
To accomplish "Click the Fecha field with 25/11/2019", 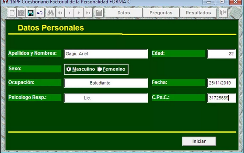I will pos(221,83).
